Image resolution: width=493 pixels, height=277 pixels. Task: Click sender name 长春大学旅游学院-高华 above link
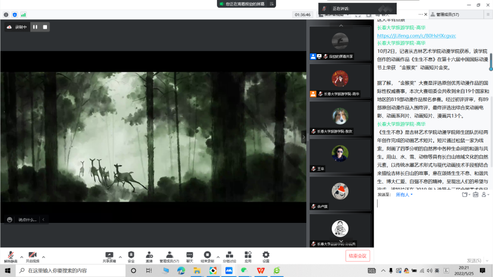tap(401, 28)
